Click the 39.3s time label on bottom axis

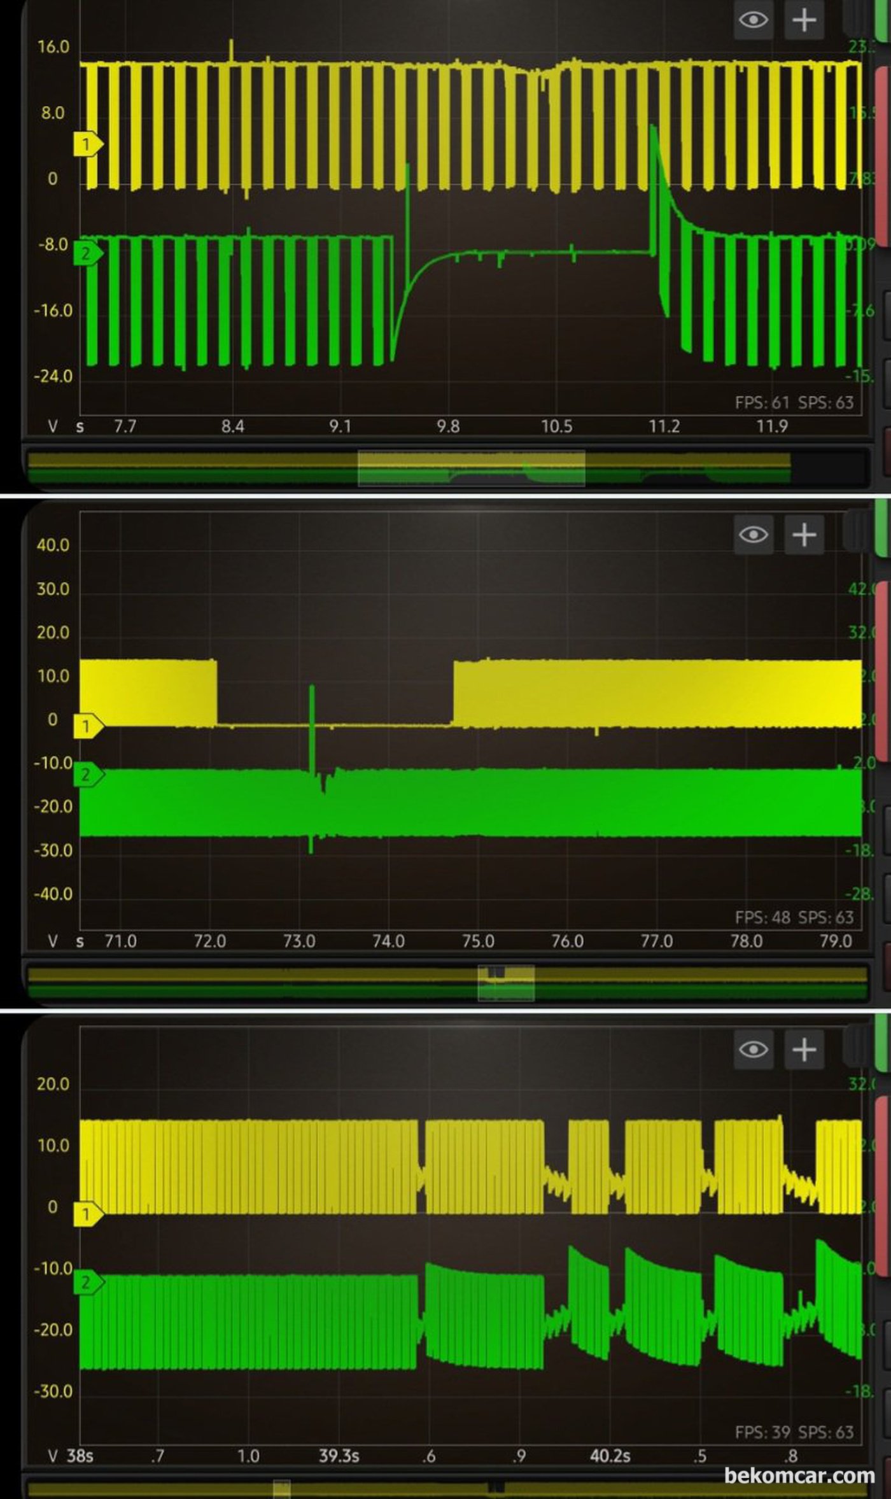click(x=339, y=1456)
